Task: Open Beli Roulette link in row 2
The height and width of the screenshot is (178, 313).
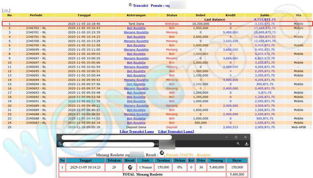Action: [136, 28]
